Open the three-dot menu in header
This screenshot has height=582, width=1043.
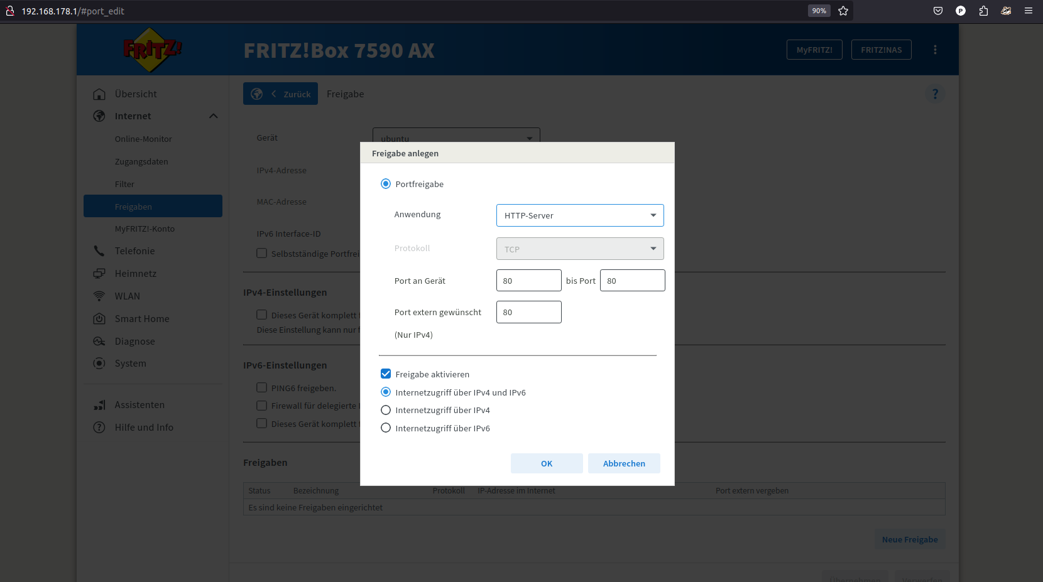pos(935,50)
